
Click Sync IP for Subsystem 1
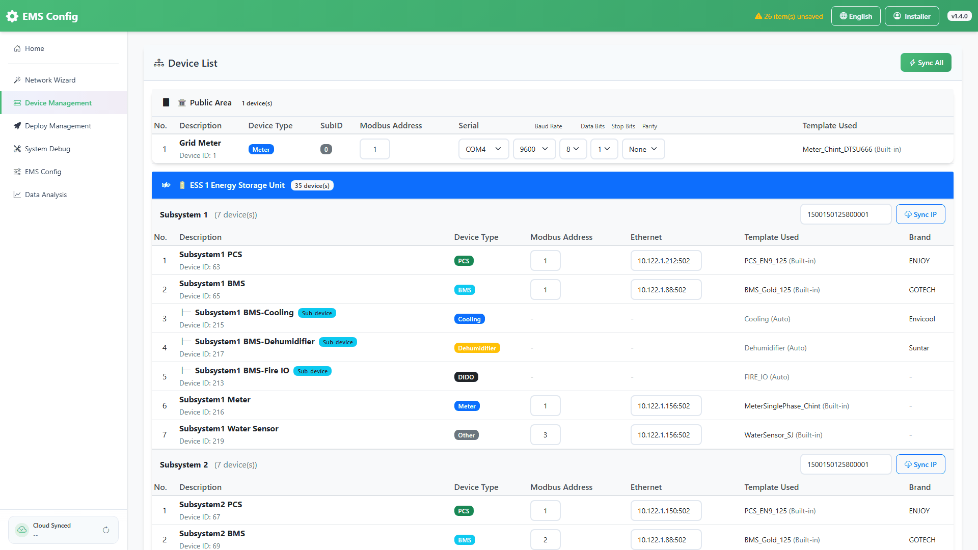click(x=920, y=214)
